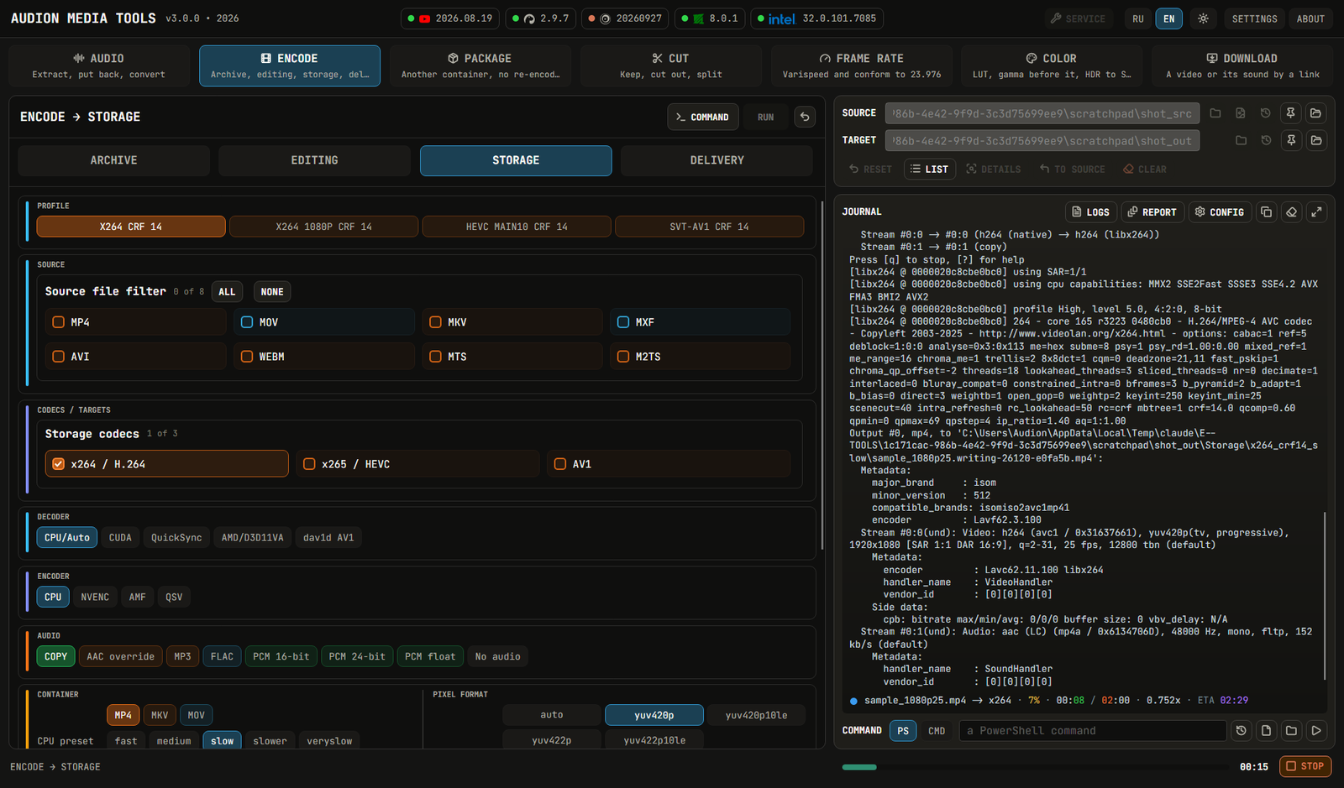Viewport: 1344px width, 788px height.
Task: Undo with the arrow icon beside RUN
Action: pos(805,117)
